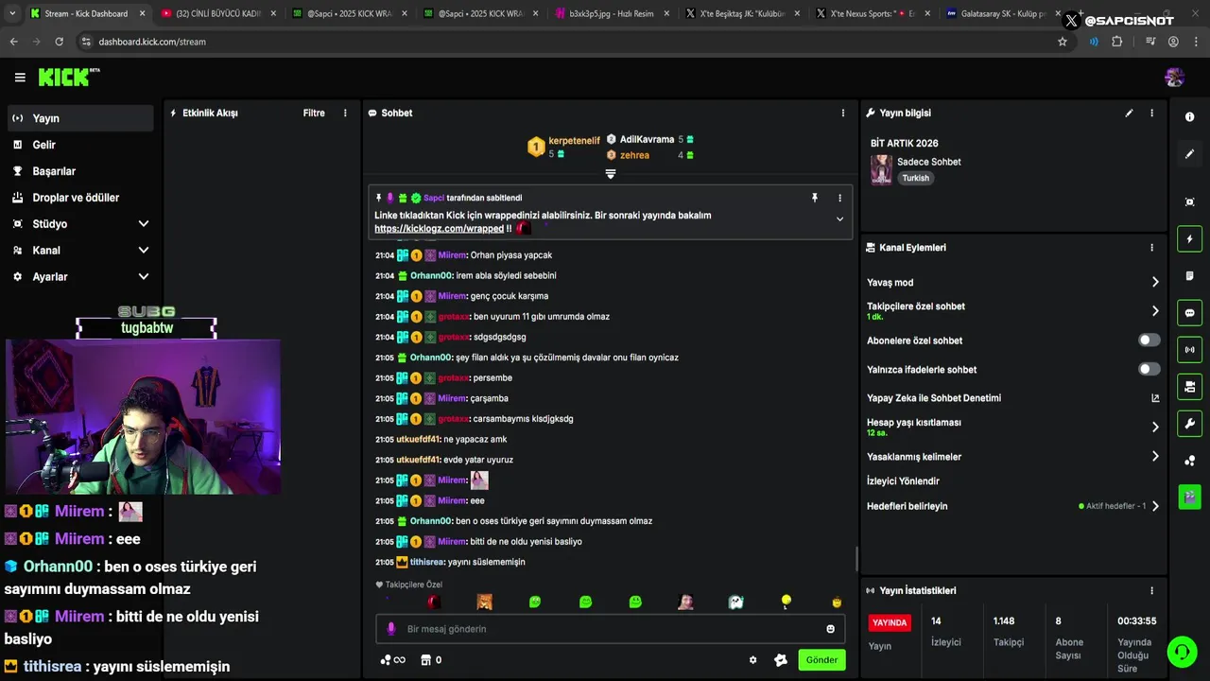Click the badge icon beside Gönder
This screenshot has width=1210, height=681.
pyautogui.click(x=781, y=660)
